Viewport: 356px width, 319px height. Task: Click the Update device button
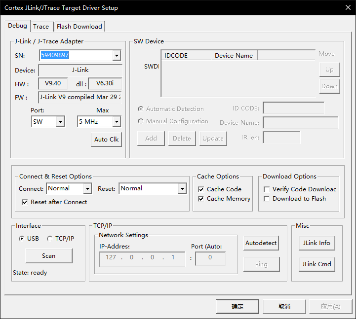[213, 139]
